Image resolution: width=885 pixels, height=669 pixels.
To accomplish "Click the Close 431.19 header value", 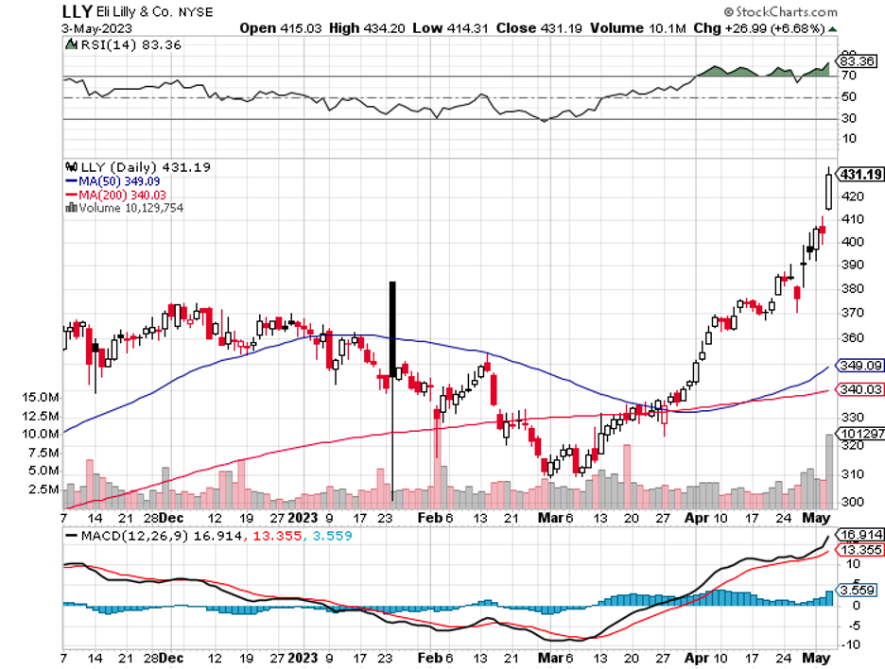I will coord(539,28).
